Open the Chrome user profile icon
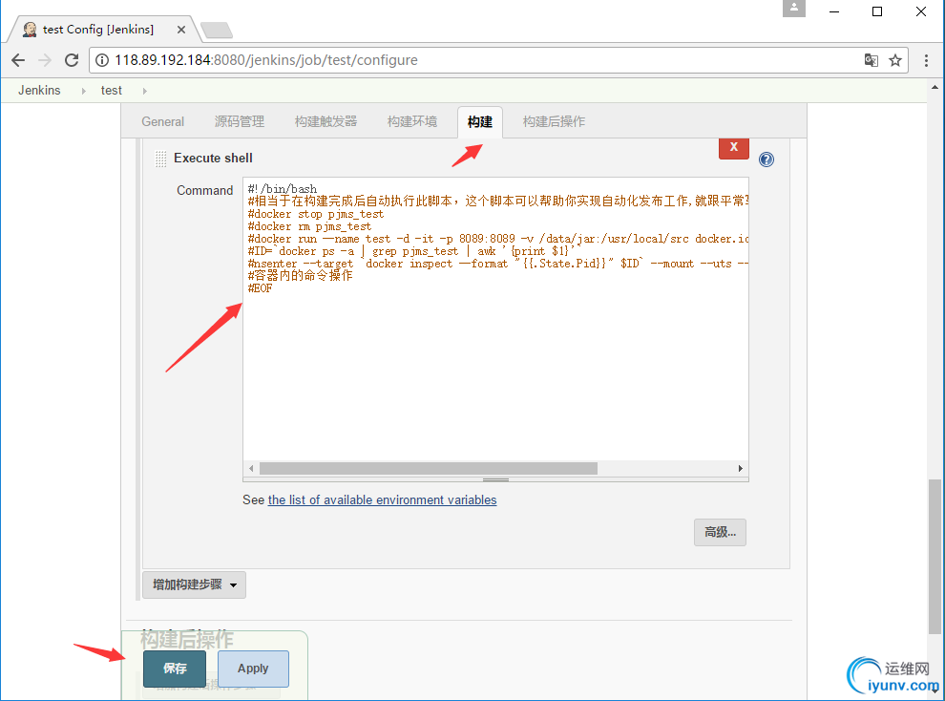This screenshot has height=701, width=945. pyautogui.click(x=794, y=9)
